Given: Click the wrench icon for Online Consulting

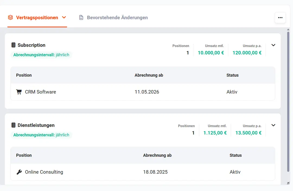Looking at the screenshot, I should click(x=19, y=172).
